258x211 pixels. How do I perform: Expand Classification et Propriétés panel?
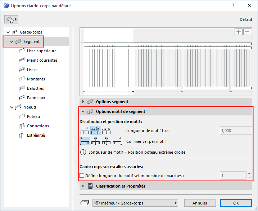[x=83, y=186]
